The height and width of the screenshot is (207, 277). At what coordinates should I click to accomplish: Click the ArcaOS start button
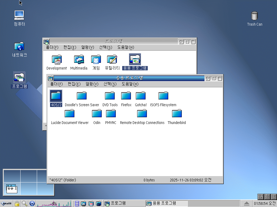pyautogui.click(x=6, y=203)
